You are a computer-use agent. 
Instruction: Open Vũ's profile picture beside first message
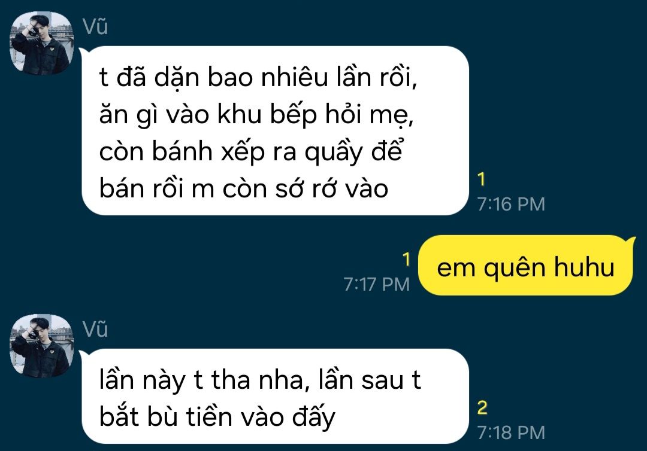42,43
